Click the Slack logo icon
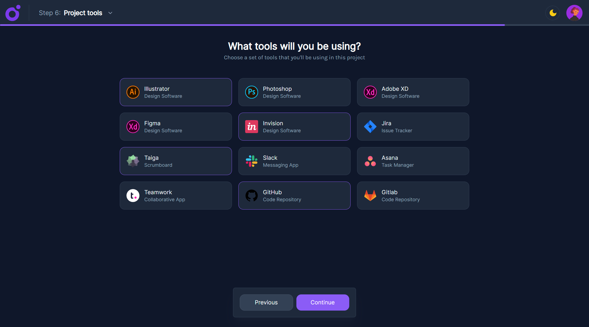 click(x=252, y=161)
